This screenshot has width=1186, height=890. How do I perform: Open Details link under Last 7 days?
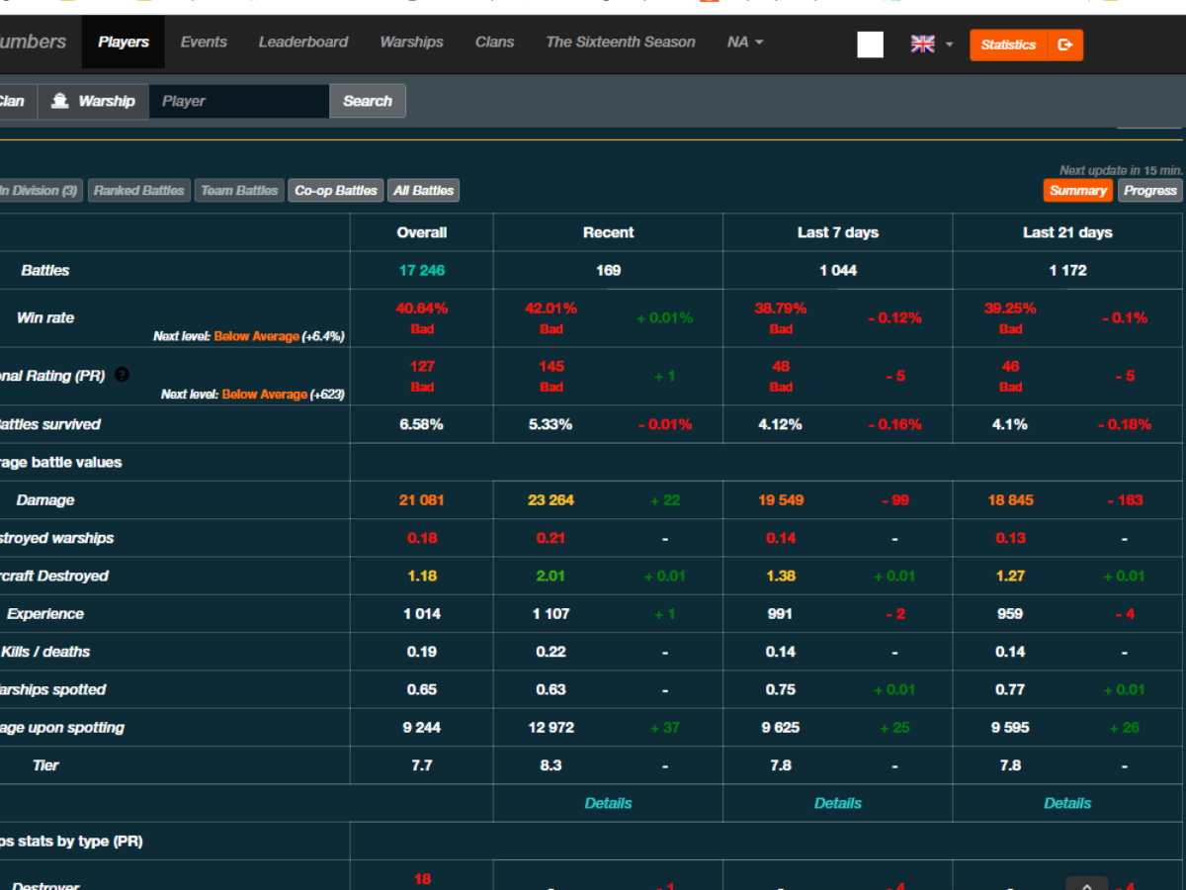[837, 803]
